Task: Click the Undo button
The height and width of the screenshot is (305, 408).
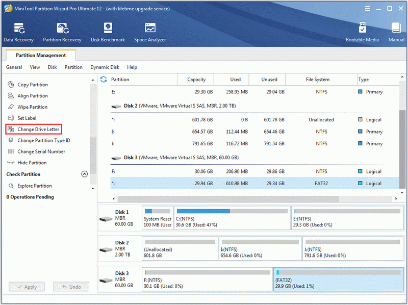Action: (71, 287)
